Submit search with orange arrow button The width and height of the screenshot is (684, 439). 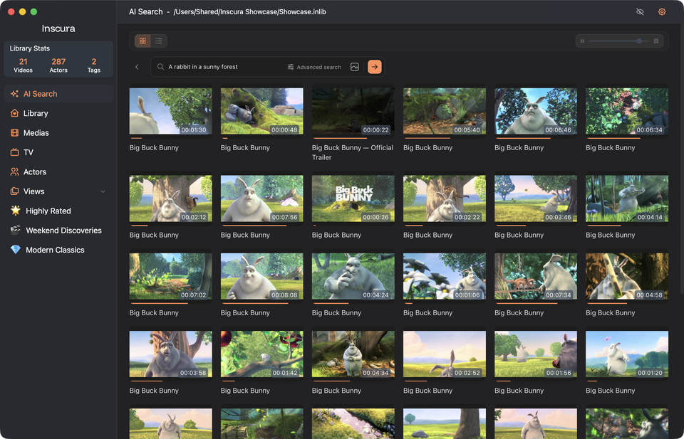pyautogui.click(x=375, y=67)
